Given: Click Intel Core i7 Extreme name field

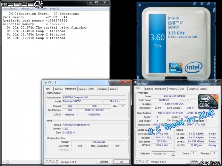Looking at the screenshot, I should coord(174,96).
